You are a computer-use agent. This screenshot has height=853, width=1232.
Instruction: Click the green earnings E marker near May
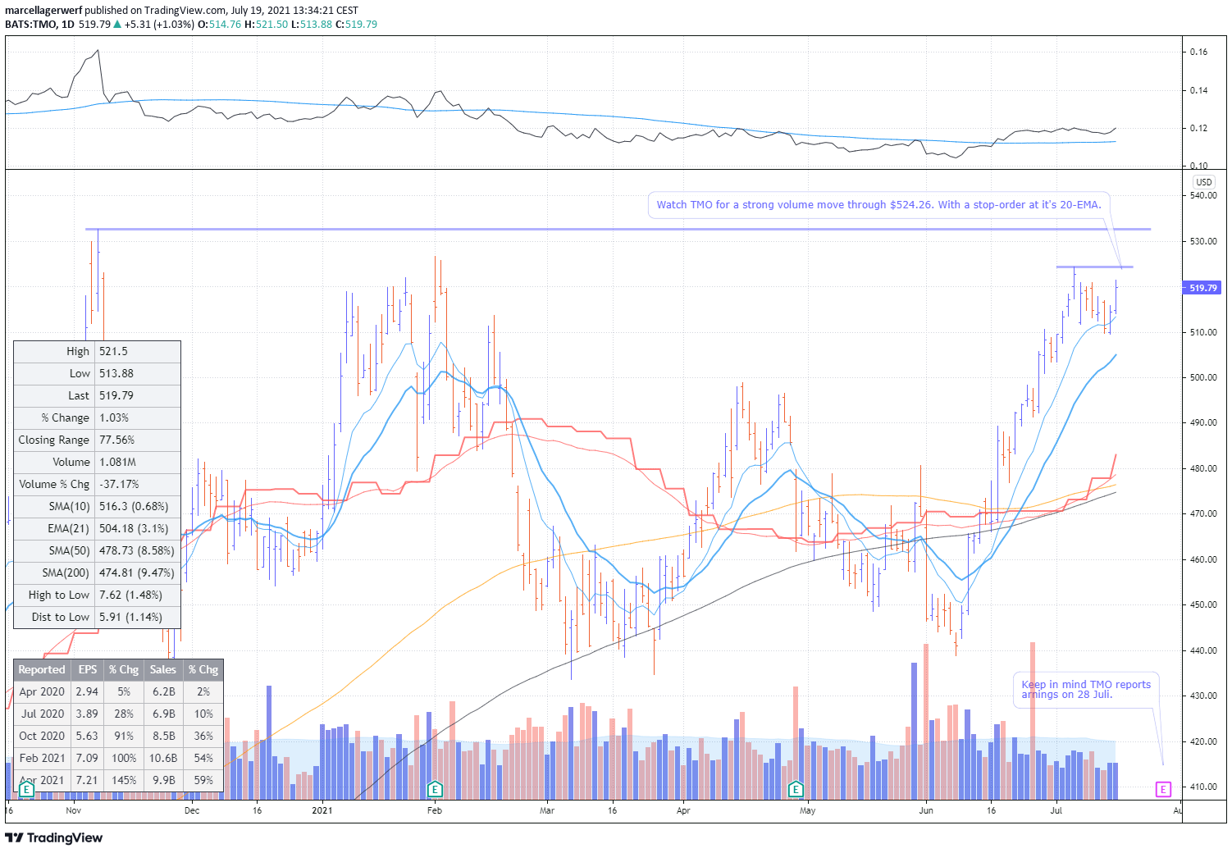pos(795,789)
